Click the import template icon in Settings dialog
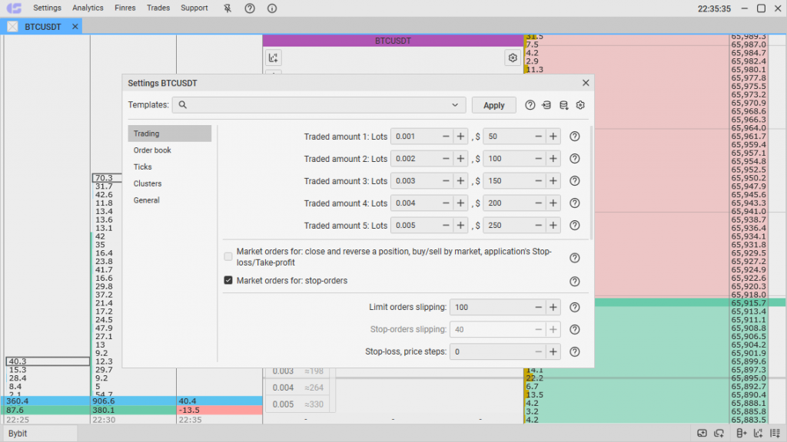The image size is (787, 442). click(x=546, y=106)
